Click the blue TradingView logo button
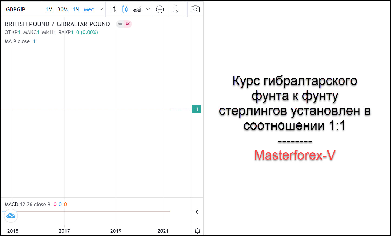This screenshot has width=391, height=236. (11, 216)
